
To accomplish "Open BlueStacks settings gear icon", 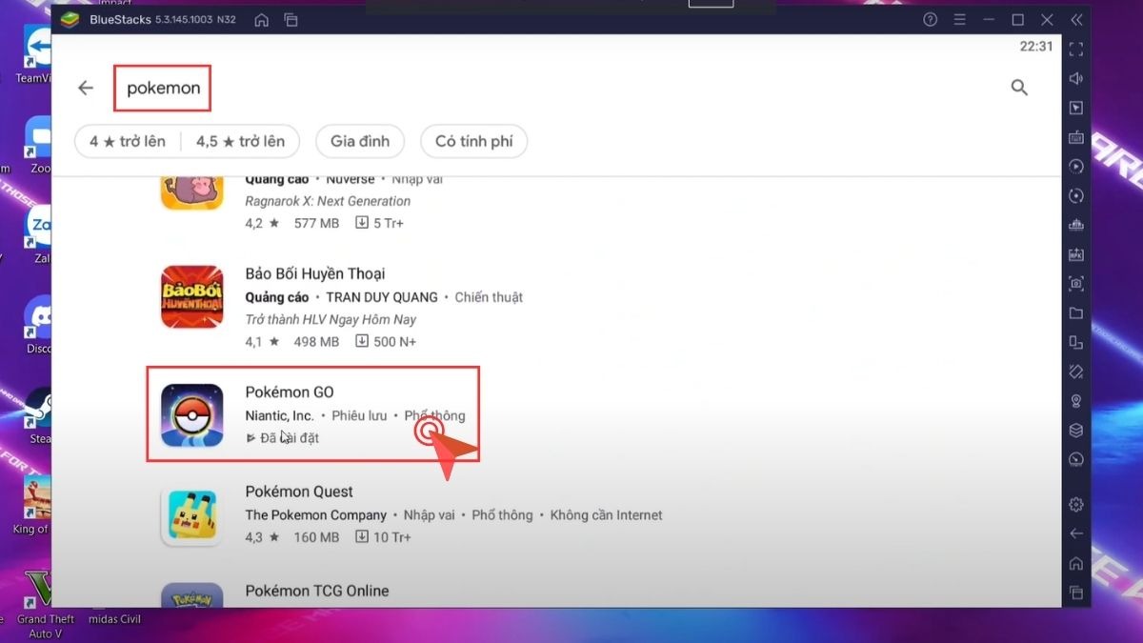I will [x=1076, y=504].
